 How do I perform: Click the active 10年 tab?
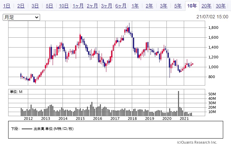pos(192,6)
